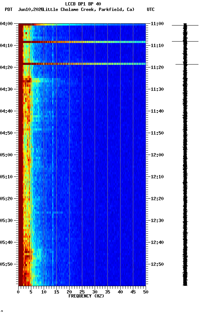Screen dimensions: 201x315
Task: Click the 12:50 UTC time label
Action: [x=157, y=264]
